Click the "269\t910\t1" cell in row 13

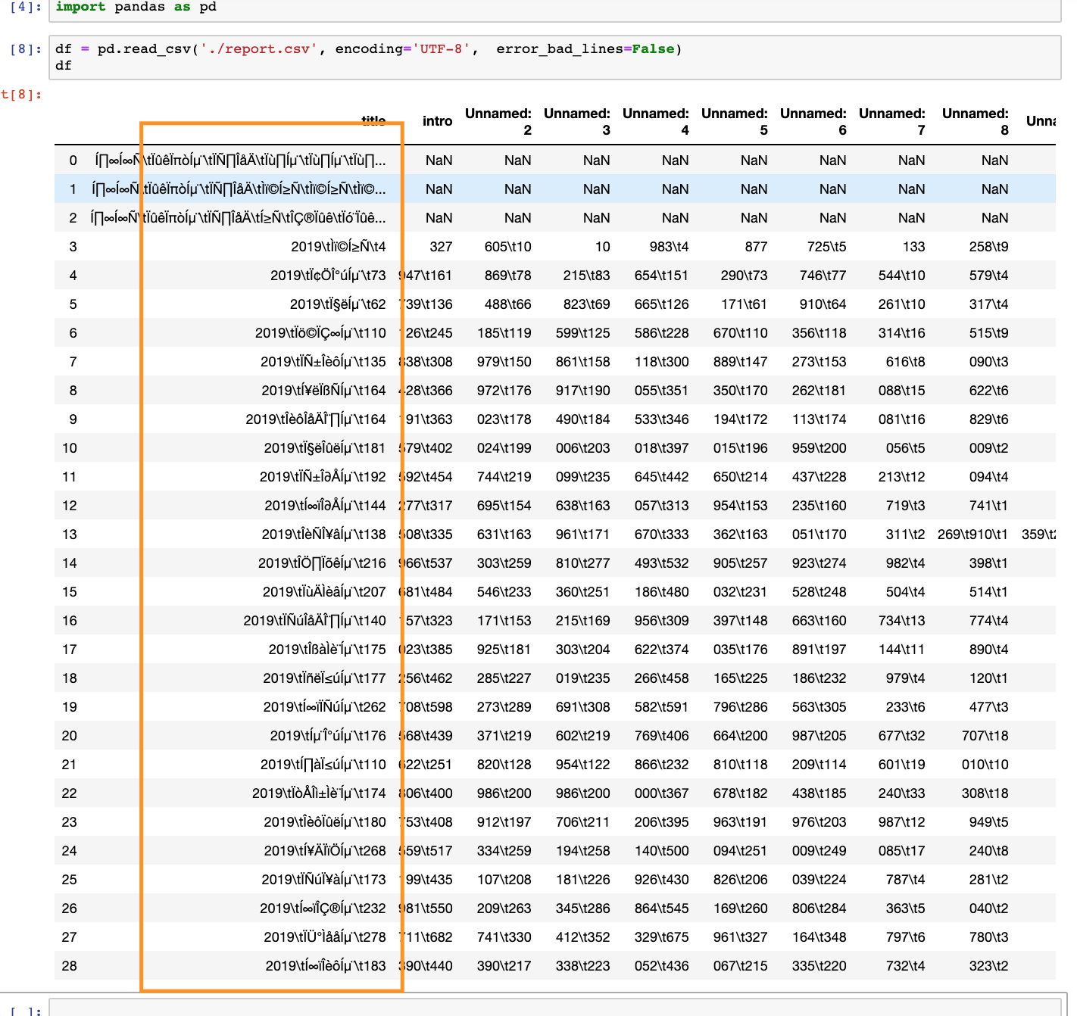click(x=972, y=534)
